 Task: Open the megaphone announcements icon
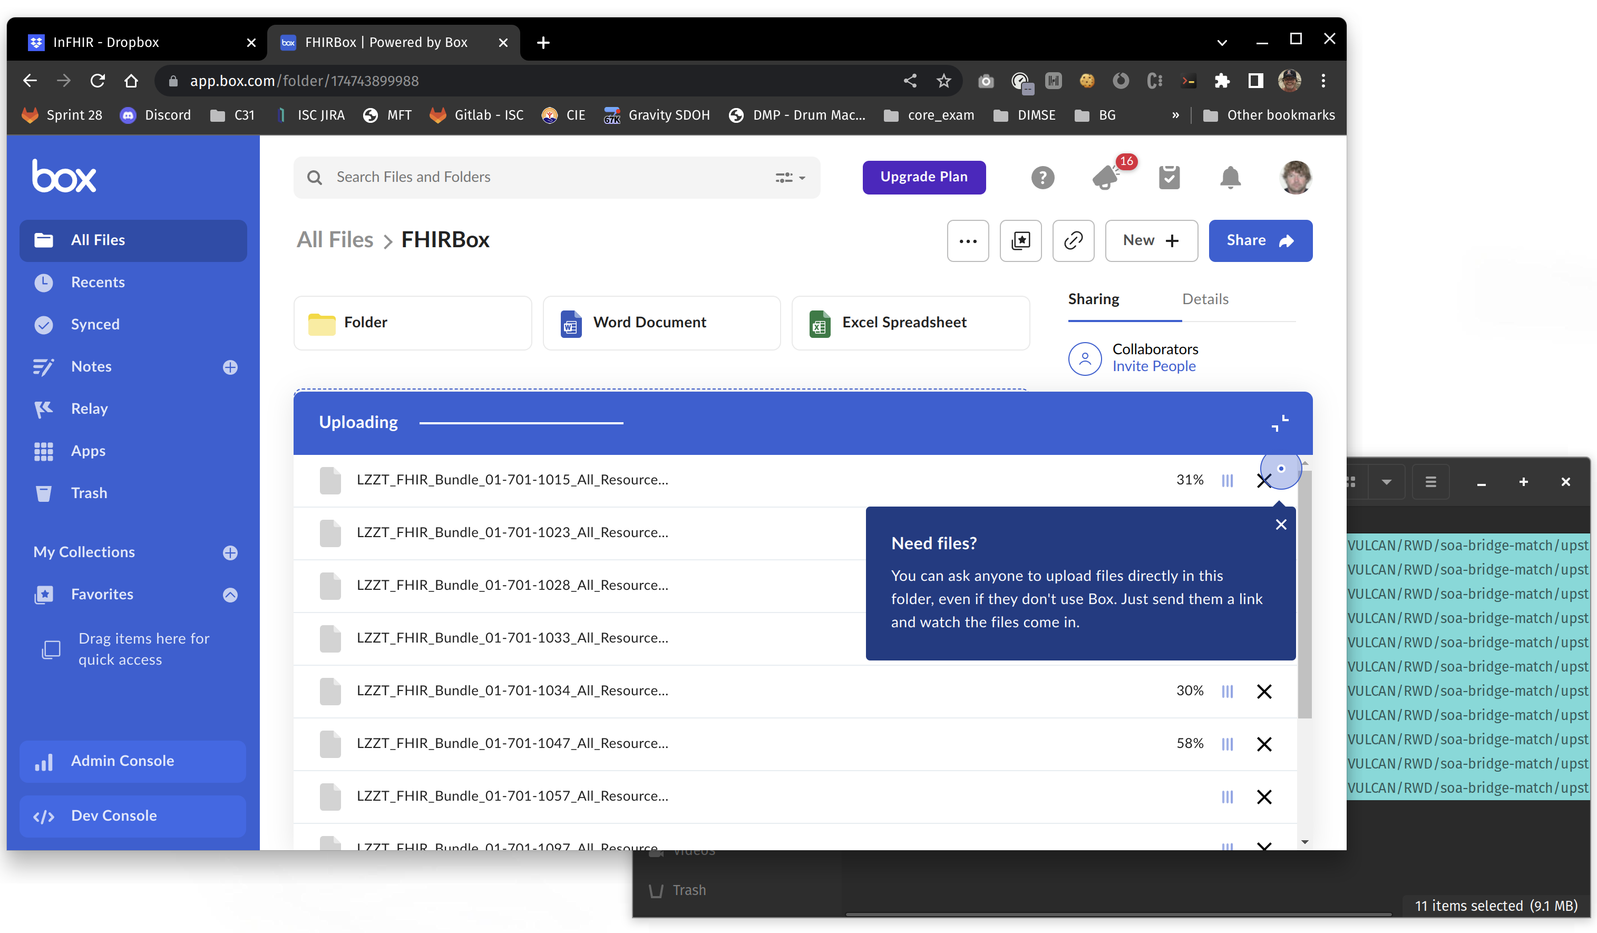click(x=1106, y=178)
